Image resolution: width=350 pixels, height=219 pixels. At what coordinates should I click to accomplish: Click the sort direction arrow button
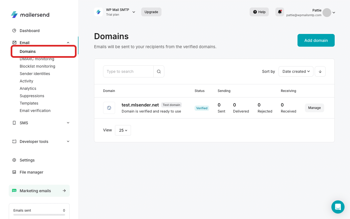click(x=320, y=71)
